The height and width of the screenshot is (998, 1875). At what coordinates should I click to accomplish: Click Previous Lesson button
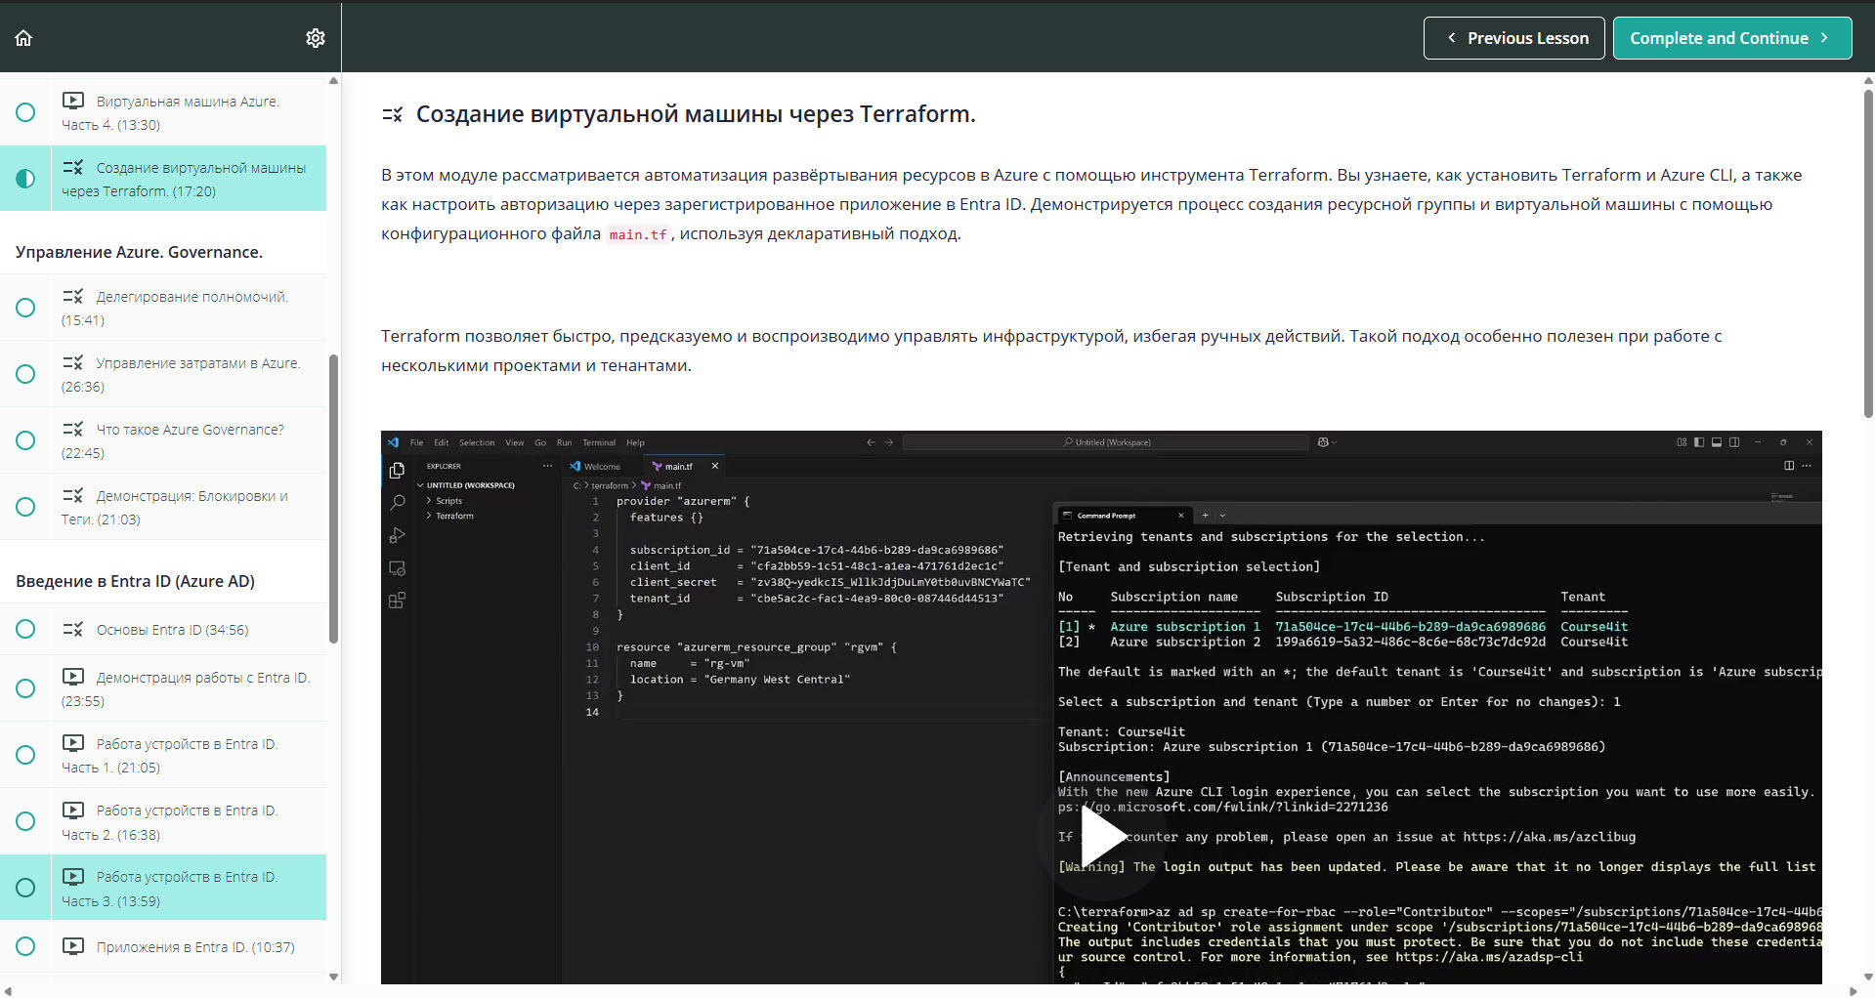1513,38
